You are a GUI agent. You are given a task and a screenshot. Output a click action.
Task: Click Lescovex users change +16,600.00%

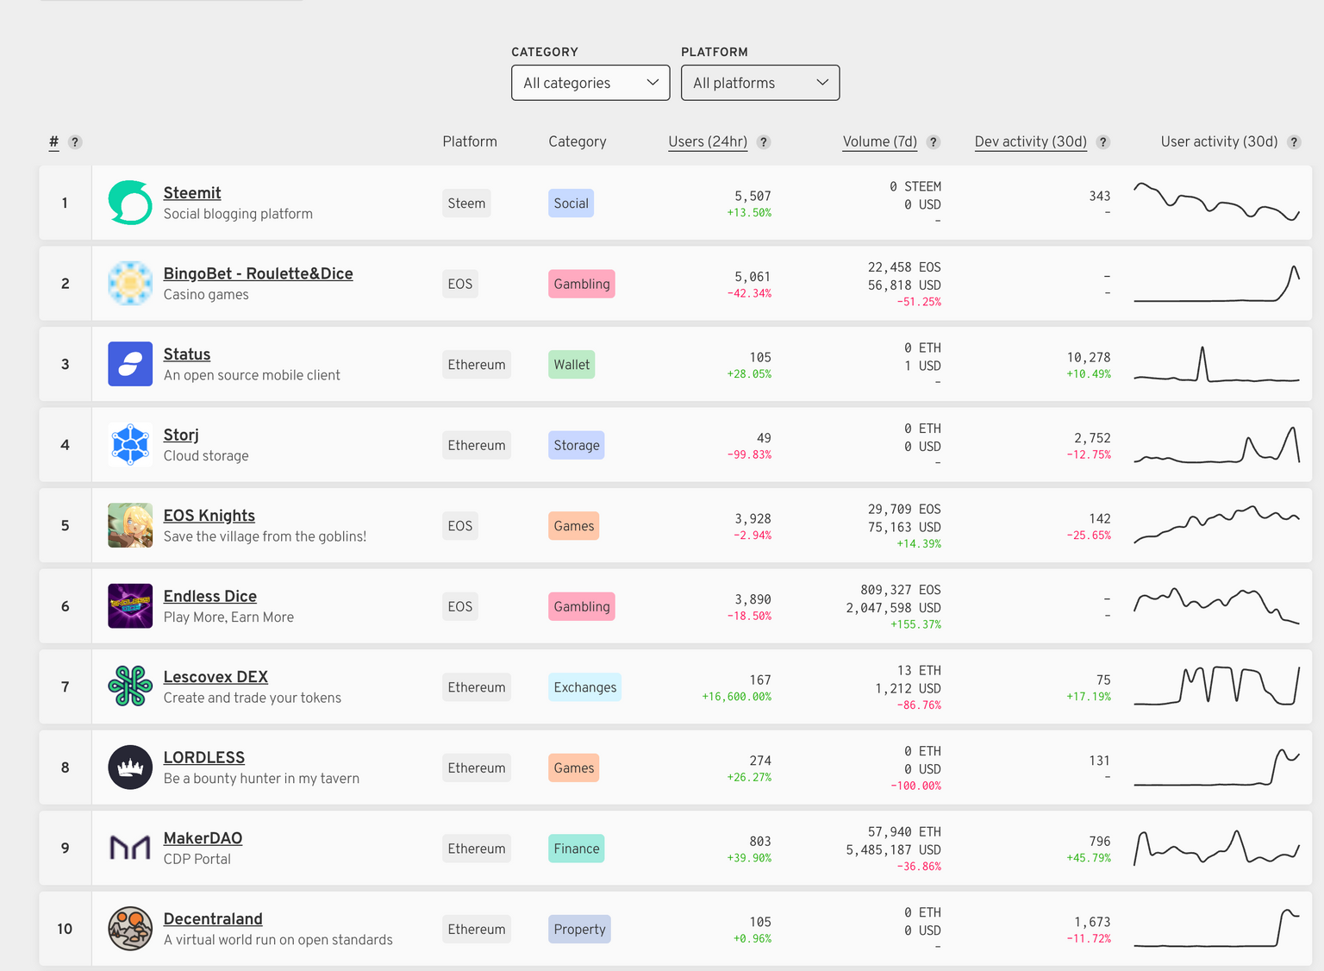(736, 697)
